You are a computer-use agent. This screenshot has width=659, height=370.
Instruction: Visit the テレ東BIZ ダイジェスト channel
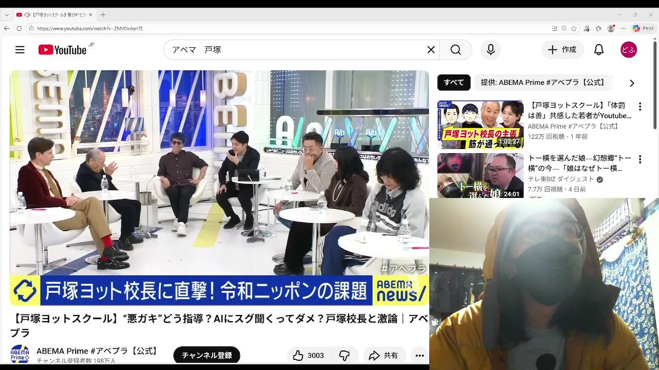tap(561, 179)
